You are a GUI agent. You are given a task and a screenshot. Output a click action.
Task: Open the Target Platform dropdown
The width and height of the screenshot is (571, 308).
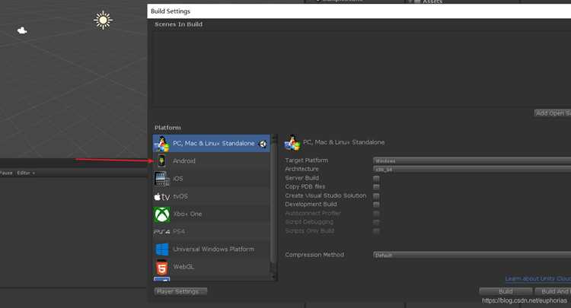(472, 160)
